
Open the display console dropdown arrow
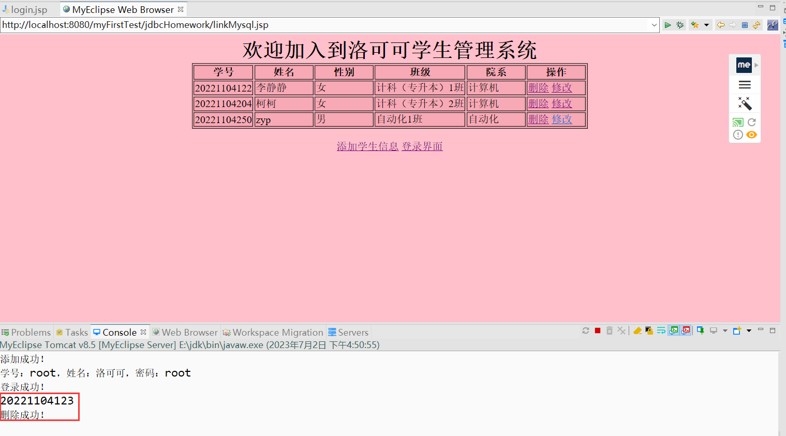click(x=725, y=330)
